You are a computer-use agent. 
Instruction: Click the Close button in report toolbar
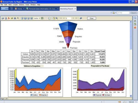(x=92, y=18)
